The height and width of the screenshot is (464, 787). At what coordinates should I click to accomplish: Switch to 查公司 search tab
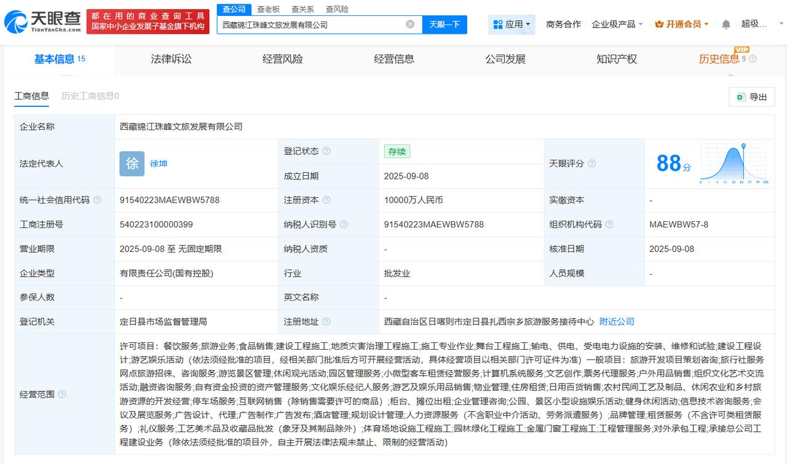coord(234,9)
